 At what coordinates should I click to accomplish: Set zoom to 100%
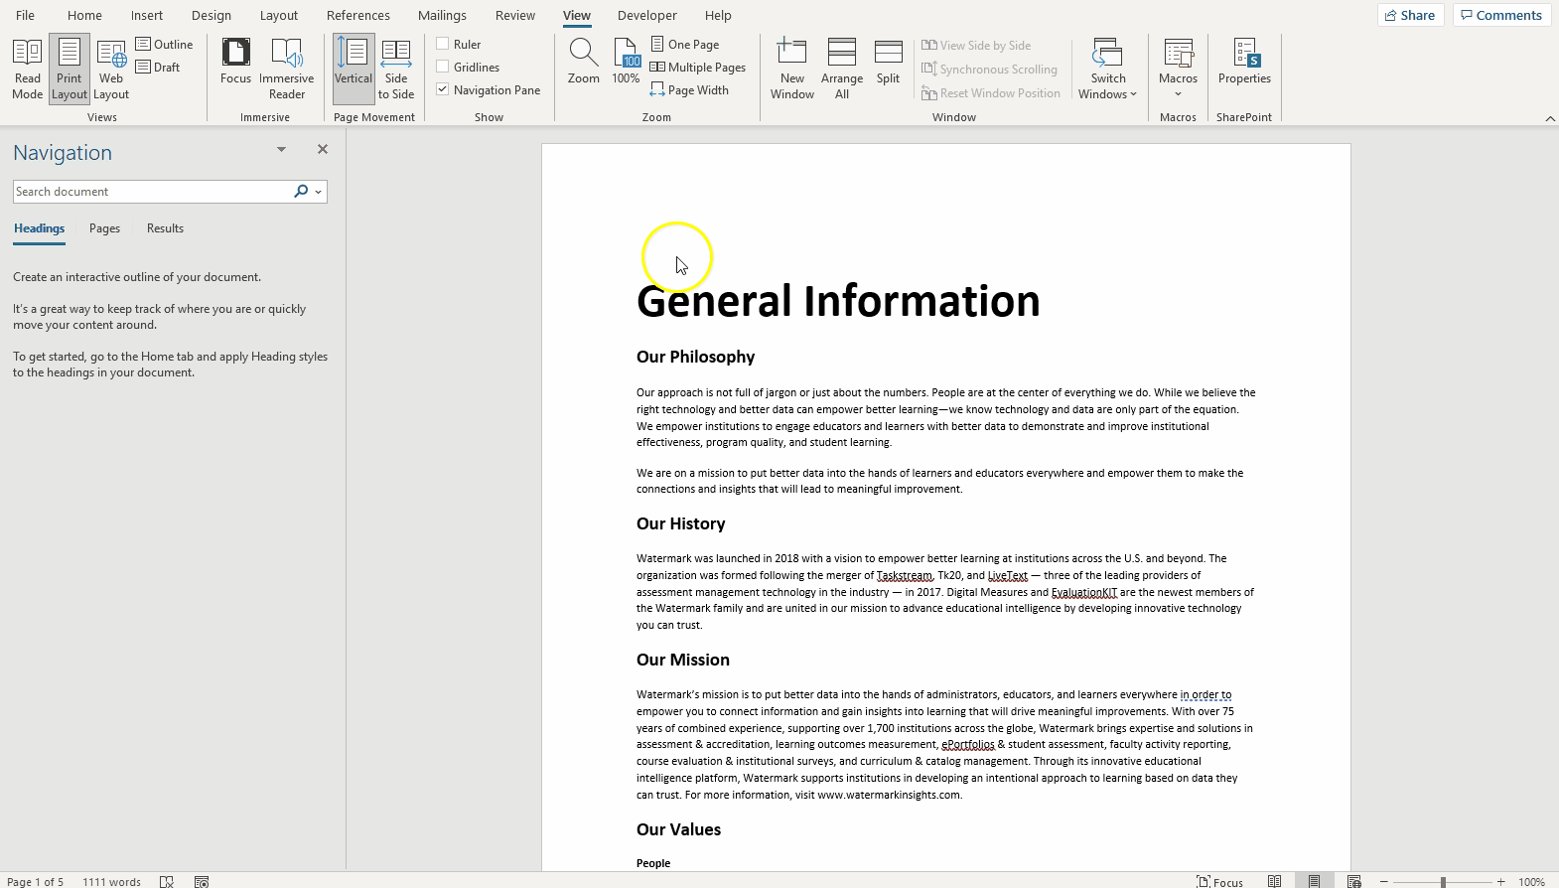[626, 62]
